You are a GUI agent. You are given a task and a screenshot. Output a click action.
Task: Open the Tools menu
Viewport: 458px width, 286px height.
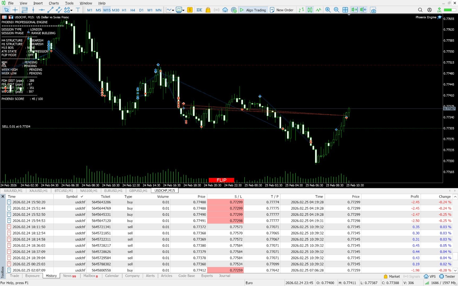(x=69, y=3)
